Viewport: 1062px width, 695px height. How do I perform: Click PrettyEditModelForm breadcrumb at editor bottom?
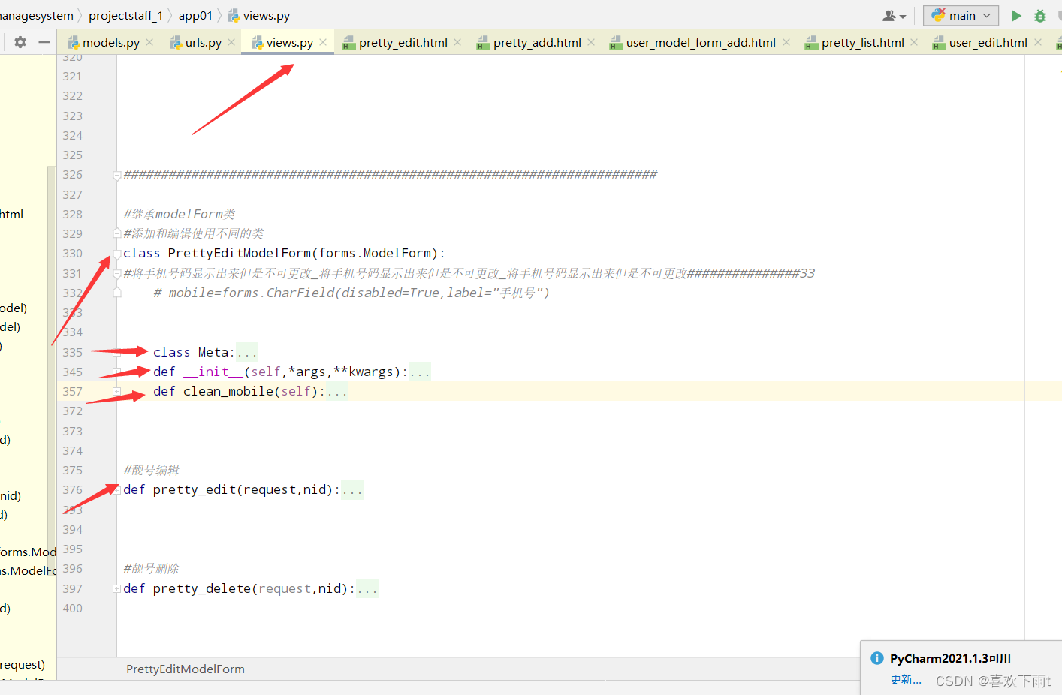186,669
